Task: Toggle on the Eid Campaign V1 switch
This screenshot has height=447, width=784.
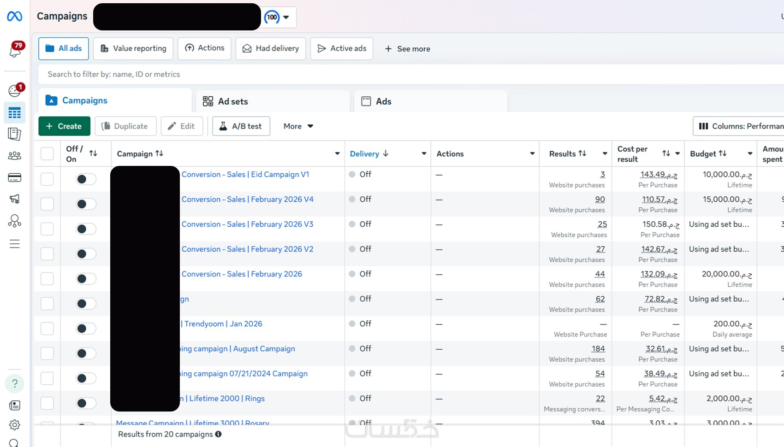Action: (x=86, y=179)
